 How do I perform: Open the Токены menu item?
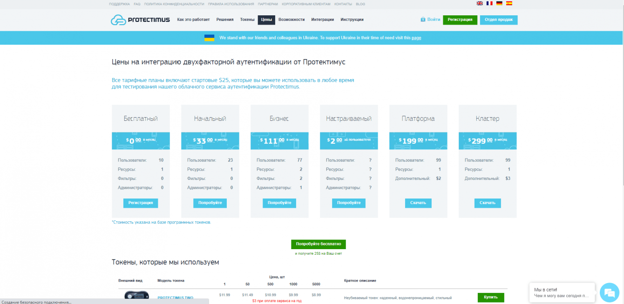pyautogui.click(x=247, y=20)
